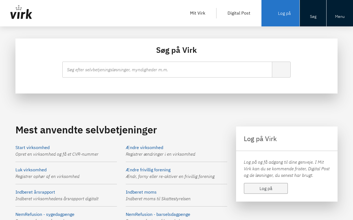Image resolution: width=353 pixels, height=220 pixels.
Task: Open the Start virksomhed link
Action: point(33,147)
